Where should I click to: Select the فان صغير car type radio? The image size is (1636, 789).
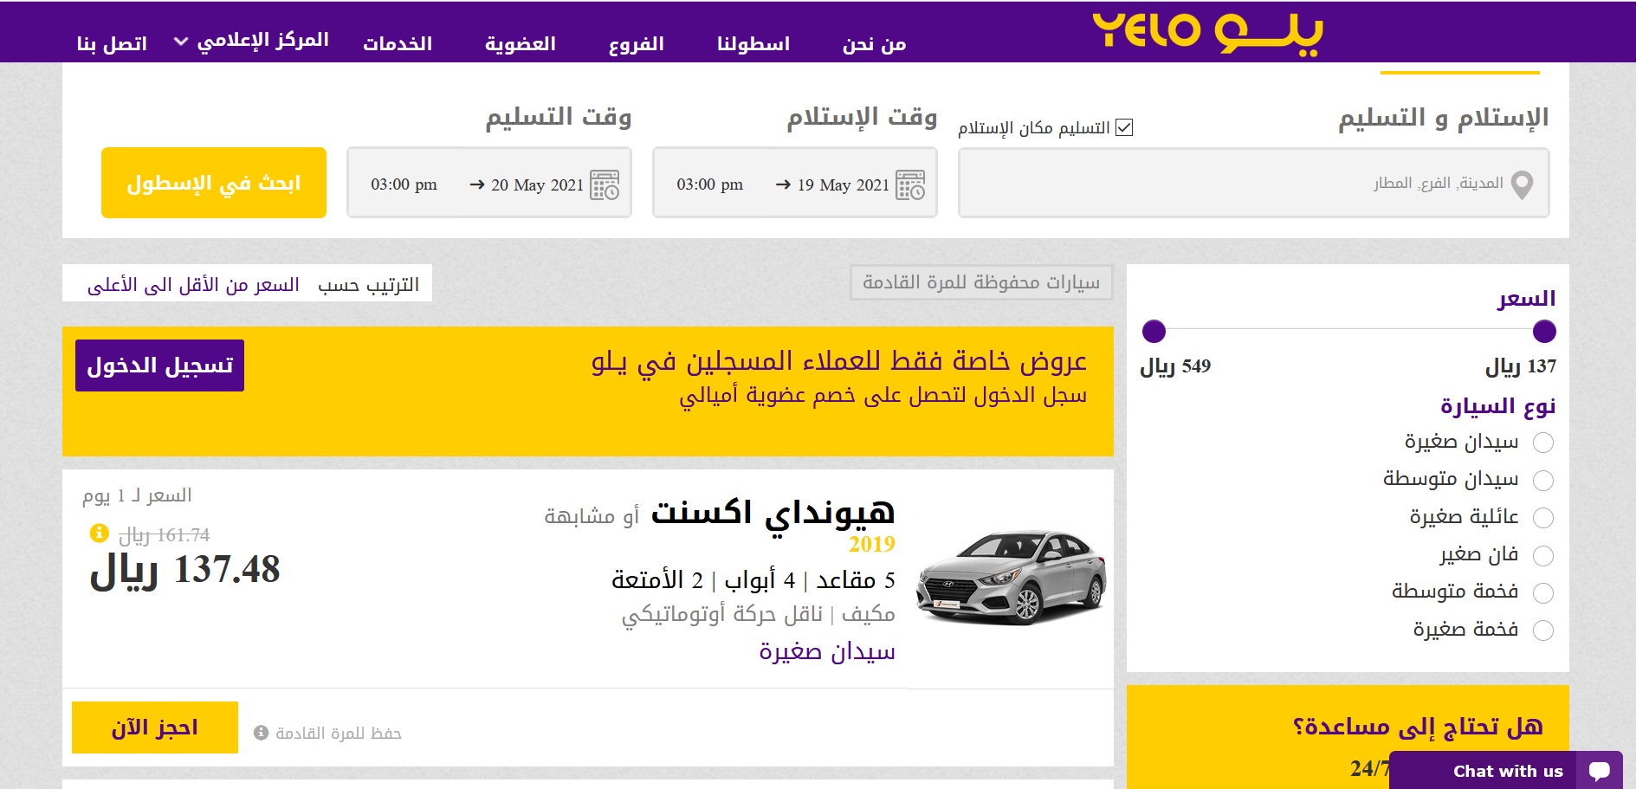(x=1542, y=556)
